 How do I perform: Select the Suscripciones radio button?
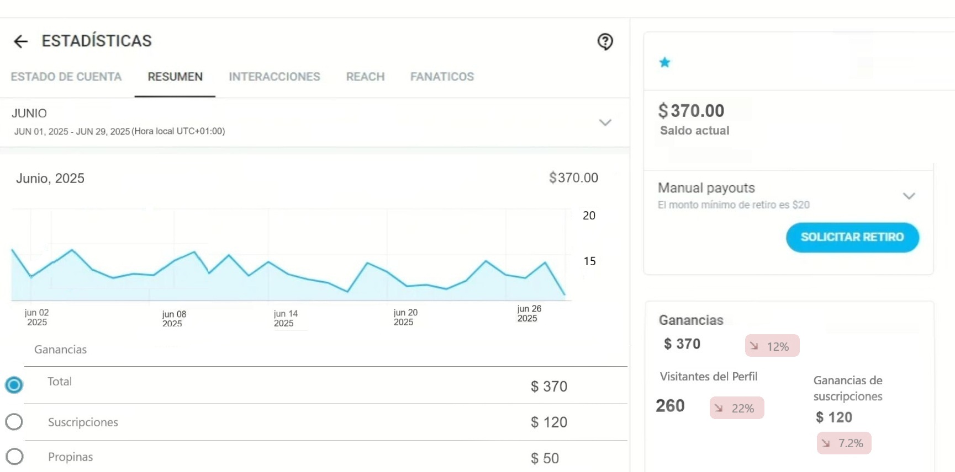14,422
